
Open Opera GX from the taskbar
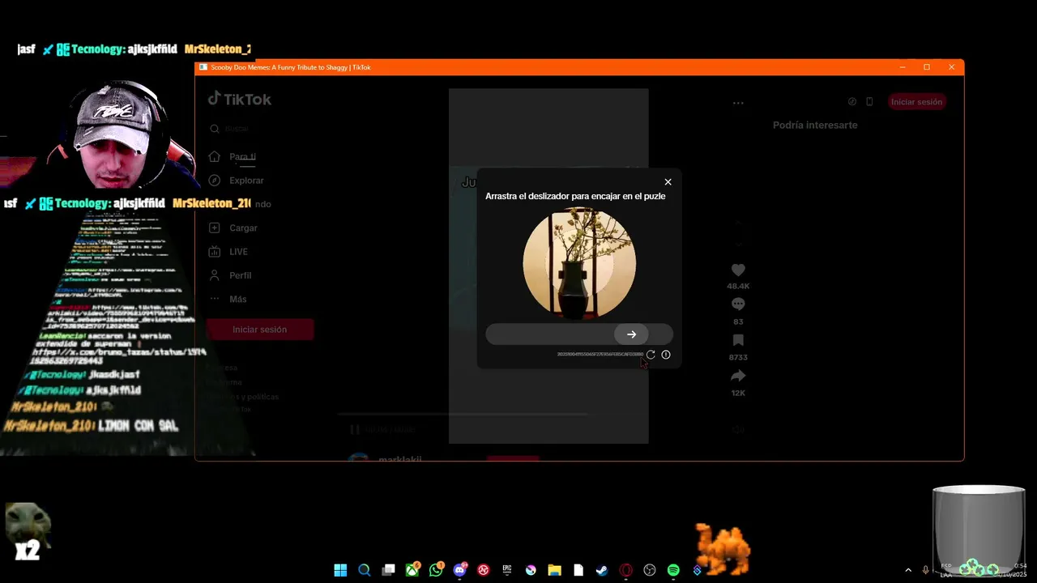click(625, 570)
